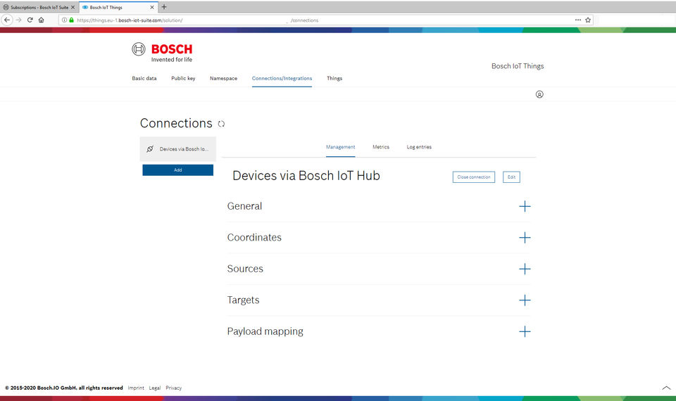Expand the Coordinates section

[525, 238]
